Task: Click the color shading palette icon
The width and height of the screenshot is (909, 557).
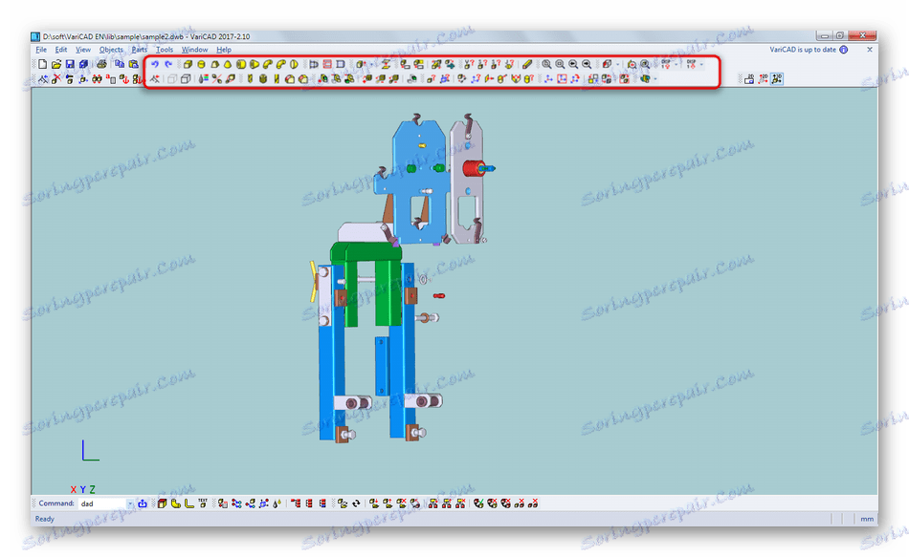Action: (203, 78)
